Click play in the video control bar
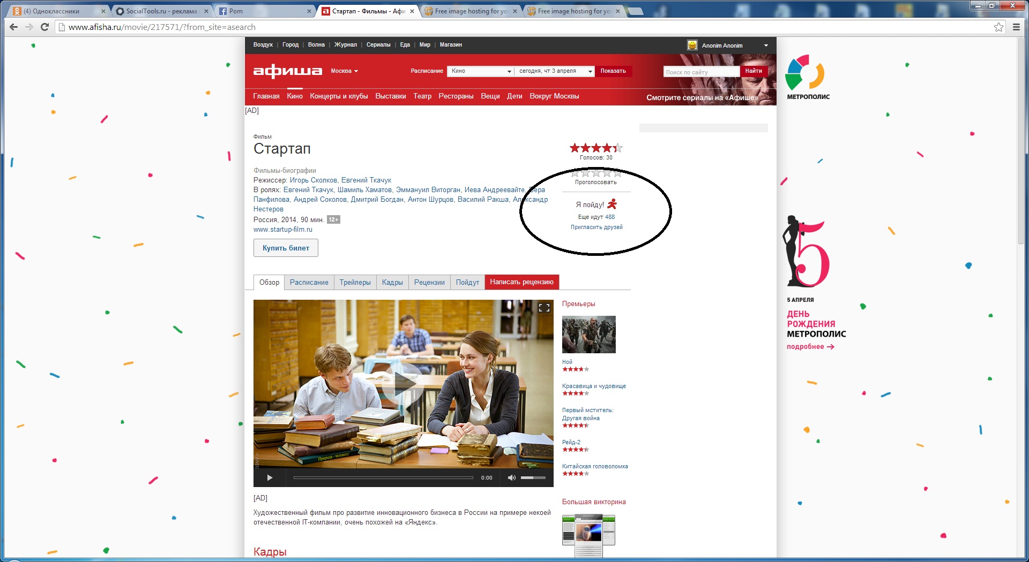This screenshot has width=1029, height=562. [270, 478]
